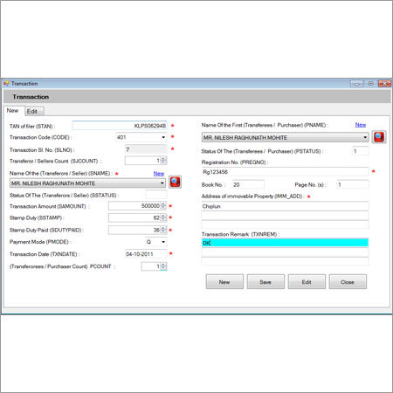Click the New link above seller name

pos(159,174)
